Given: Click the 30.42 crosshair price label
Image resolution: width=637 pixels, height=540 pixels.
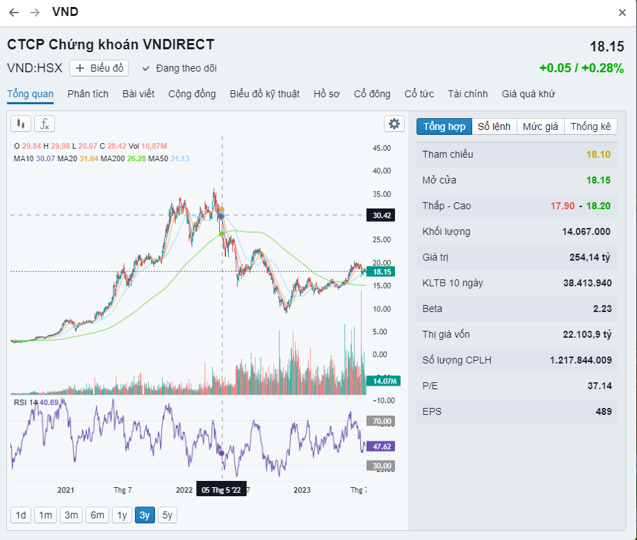Looking at the screenshot, I should [382, 215].
